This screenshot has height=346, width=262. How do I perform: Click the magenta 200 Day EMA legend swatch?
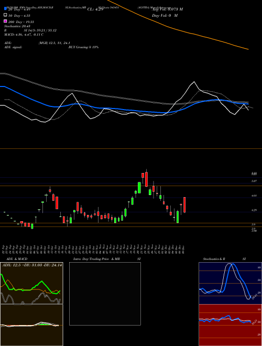pyautogui.click(x=5, y=21)
